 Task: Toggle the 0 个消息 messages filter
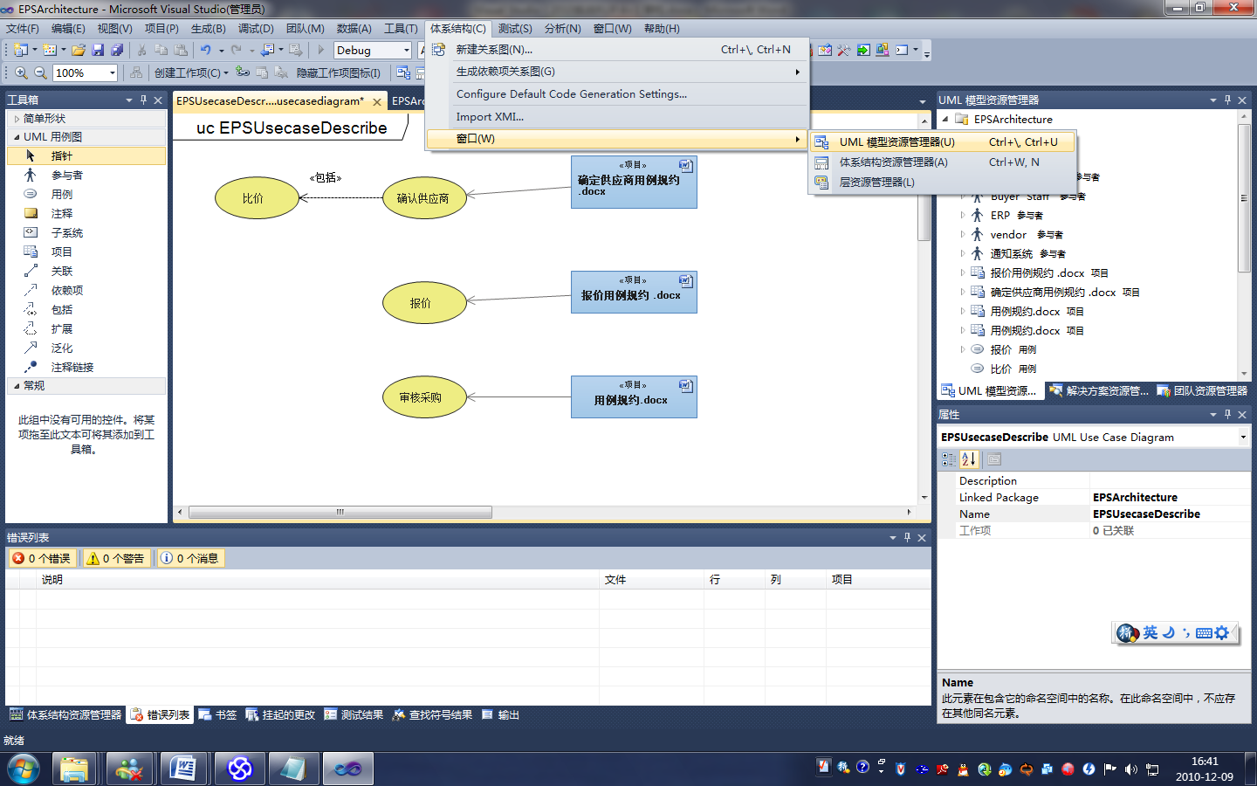point(189,558)
